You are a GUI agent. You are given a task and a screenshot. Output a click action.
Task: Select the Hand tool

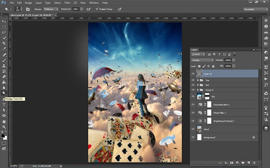(4, 121)
